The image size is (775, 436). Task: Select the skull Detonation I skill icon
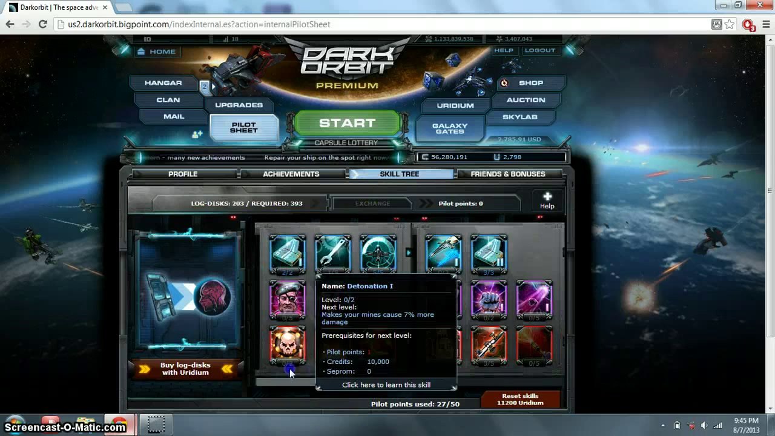pyautogui.click(x=288, y=346)
